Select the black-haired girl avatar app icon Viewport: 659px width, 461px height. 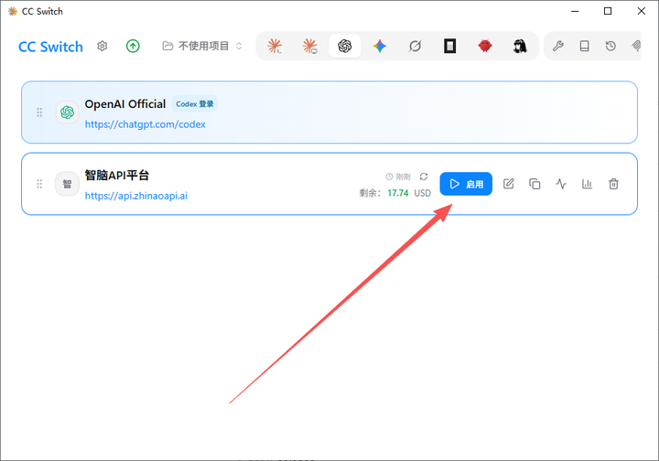pyautogui.click(x=520, y=46)
